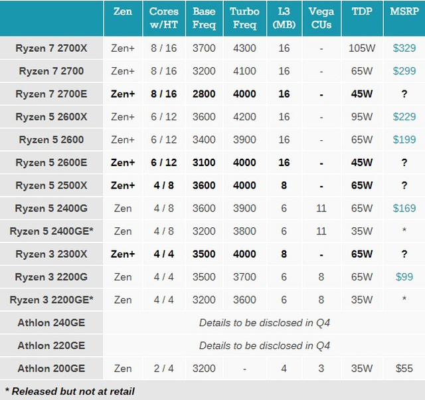The image size is (425, 400).
Task: Select the Ryzen 5 2500X row label
Action: tap(51, 185)
